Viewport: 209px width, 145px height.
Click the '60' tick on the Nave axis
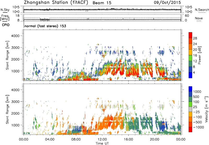[x=187, y=16]
